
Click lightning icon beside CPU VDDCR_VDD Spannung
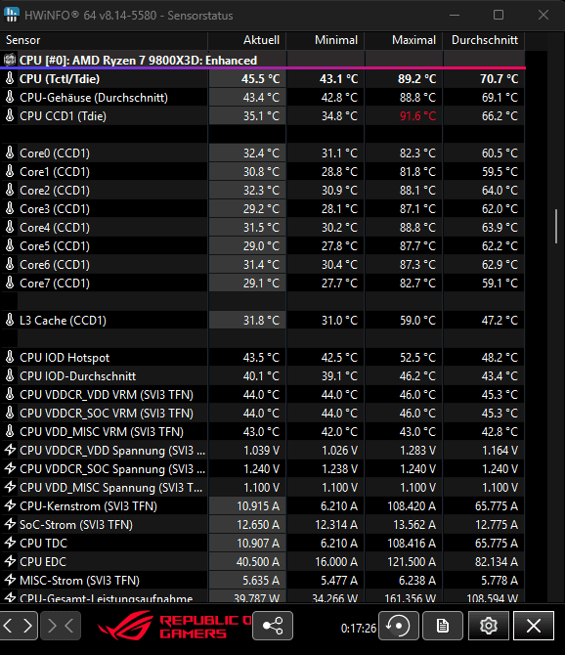pyautogui.click(x=10, y=451)
